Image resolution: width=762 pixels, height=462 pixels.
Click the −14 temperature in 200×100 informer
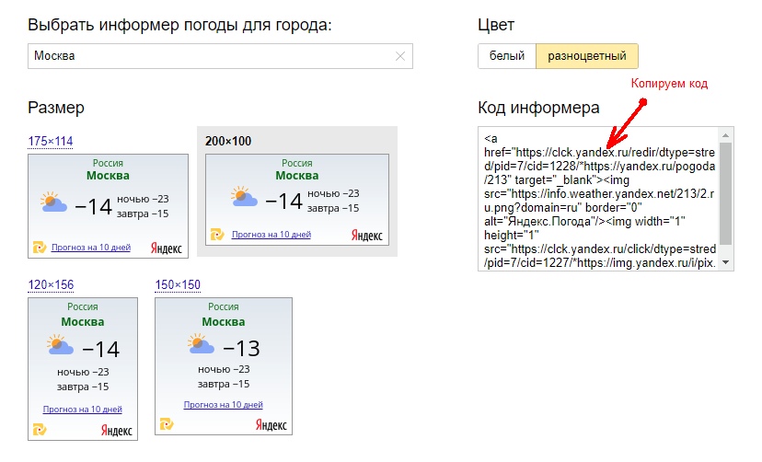(283, 202)
